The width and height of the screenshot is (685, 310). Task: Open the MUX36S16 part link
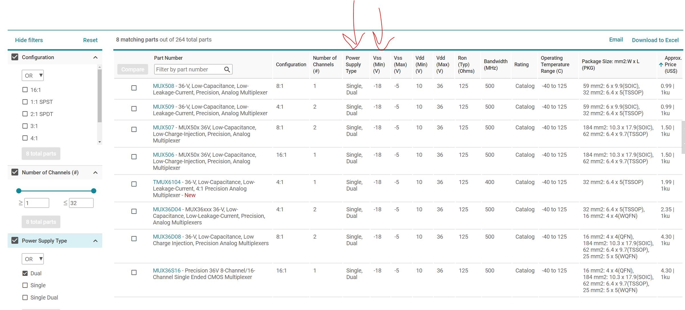click(x=167, y=270)
